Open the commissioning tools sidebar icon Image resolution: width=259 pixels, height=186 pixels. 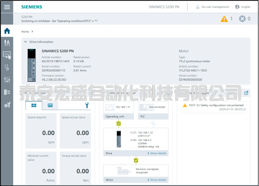7,43
